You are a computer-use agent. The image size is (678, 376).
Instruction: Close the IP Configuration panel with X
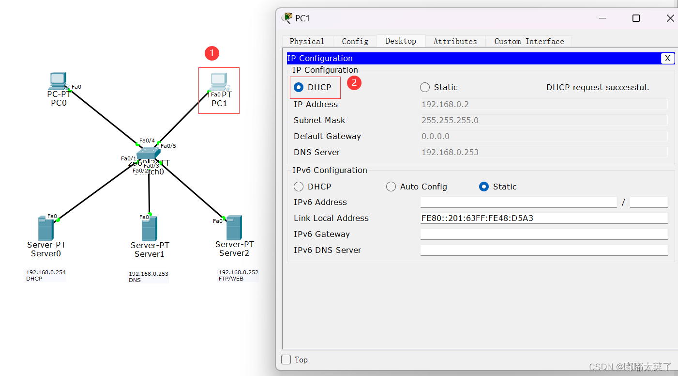coord(667,58)
